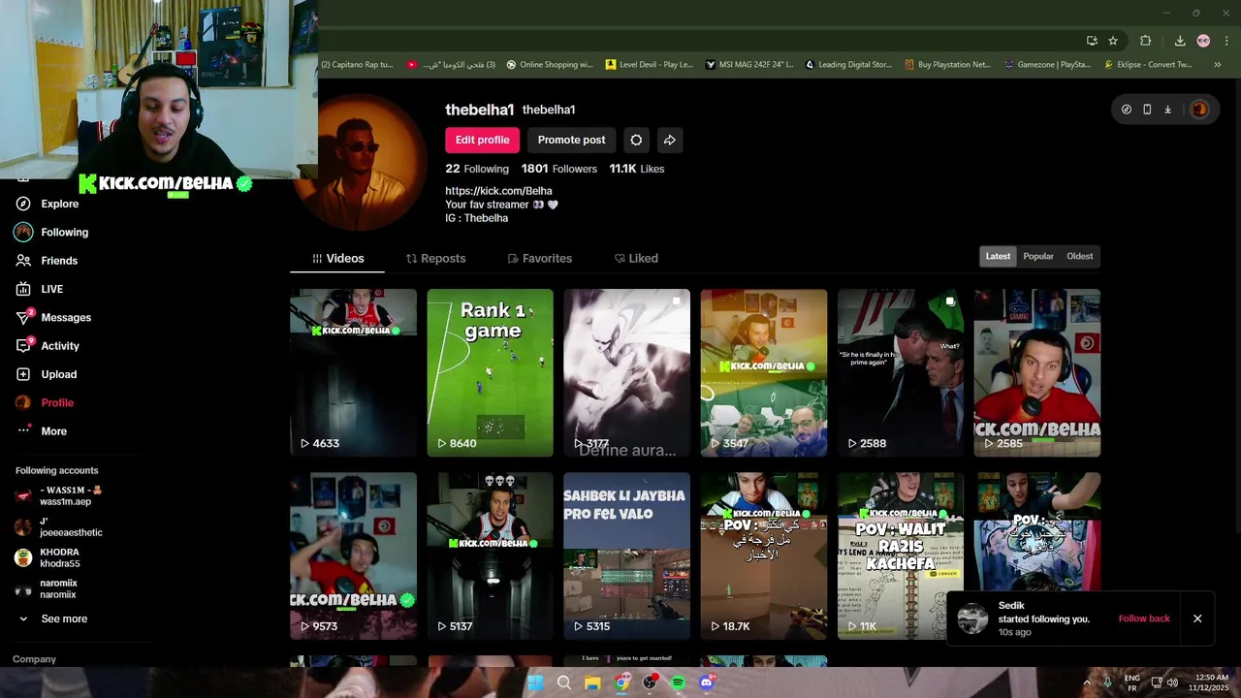Click the share profile arrow icon
This screenshot has height=698, width=1241.
point(670,140)
